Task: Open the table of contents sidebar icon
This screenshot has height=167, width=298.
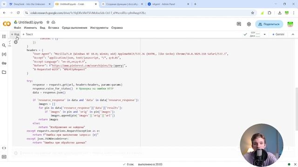Action: [x=4, y=36]
